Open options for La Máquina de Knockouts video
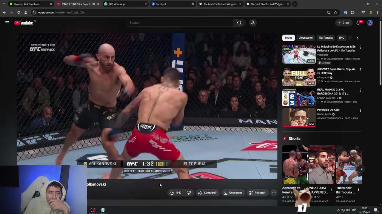Viewport: 382px width, 214px height. [361, 47]
